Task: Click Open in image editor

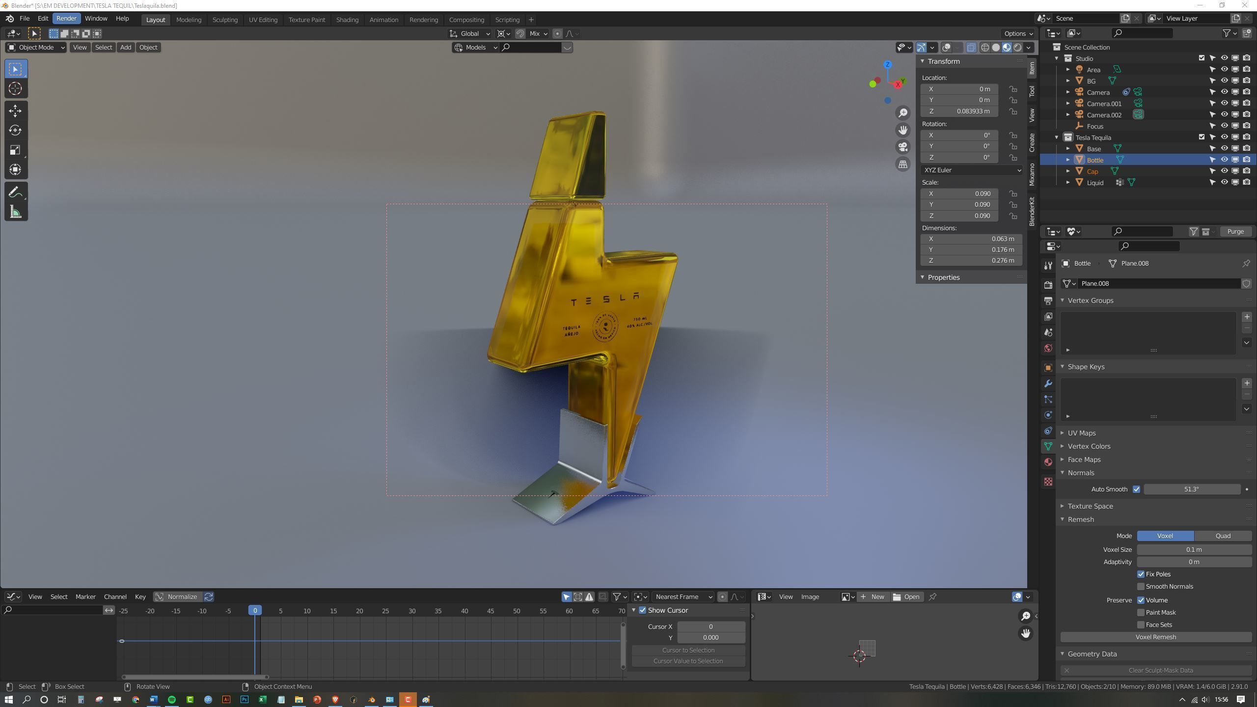Action: 906,597
